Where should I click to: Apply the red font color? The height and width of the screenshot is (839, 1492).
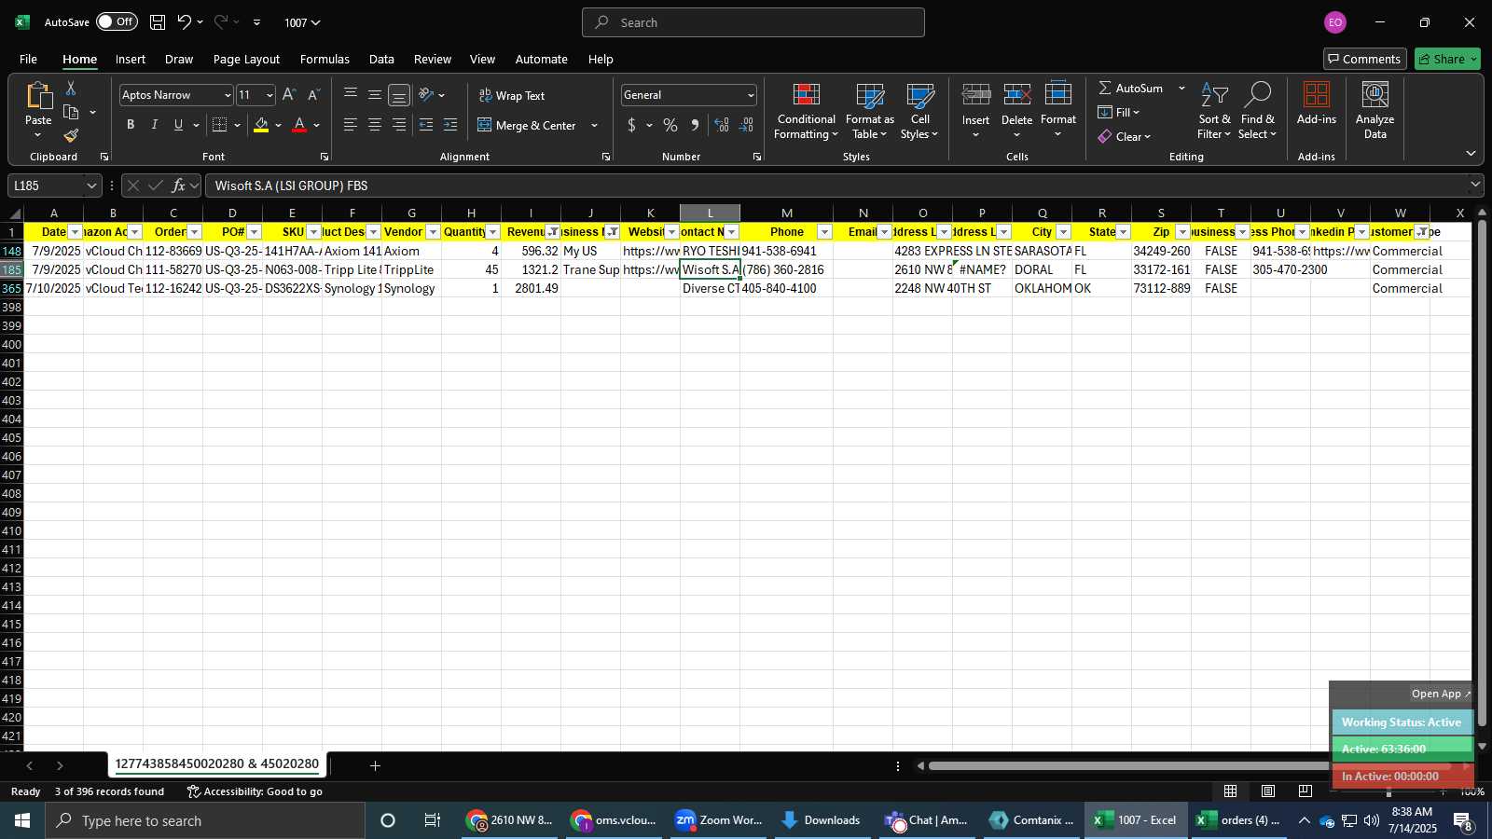click(x=299, y=125)
